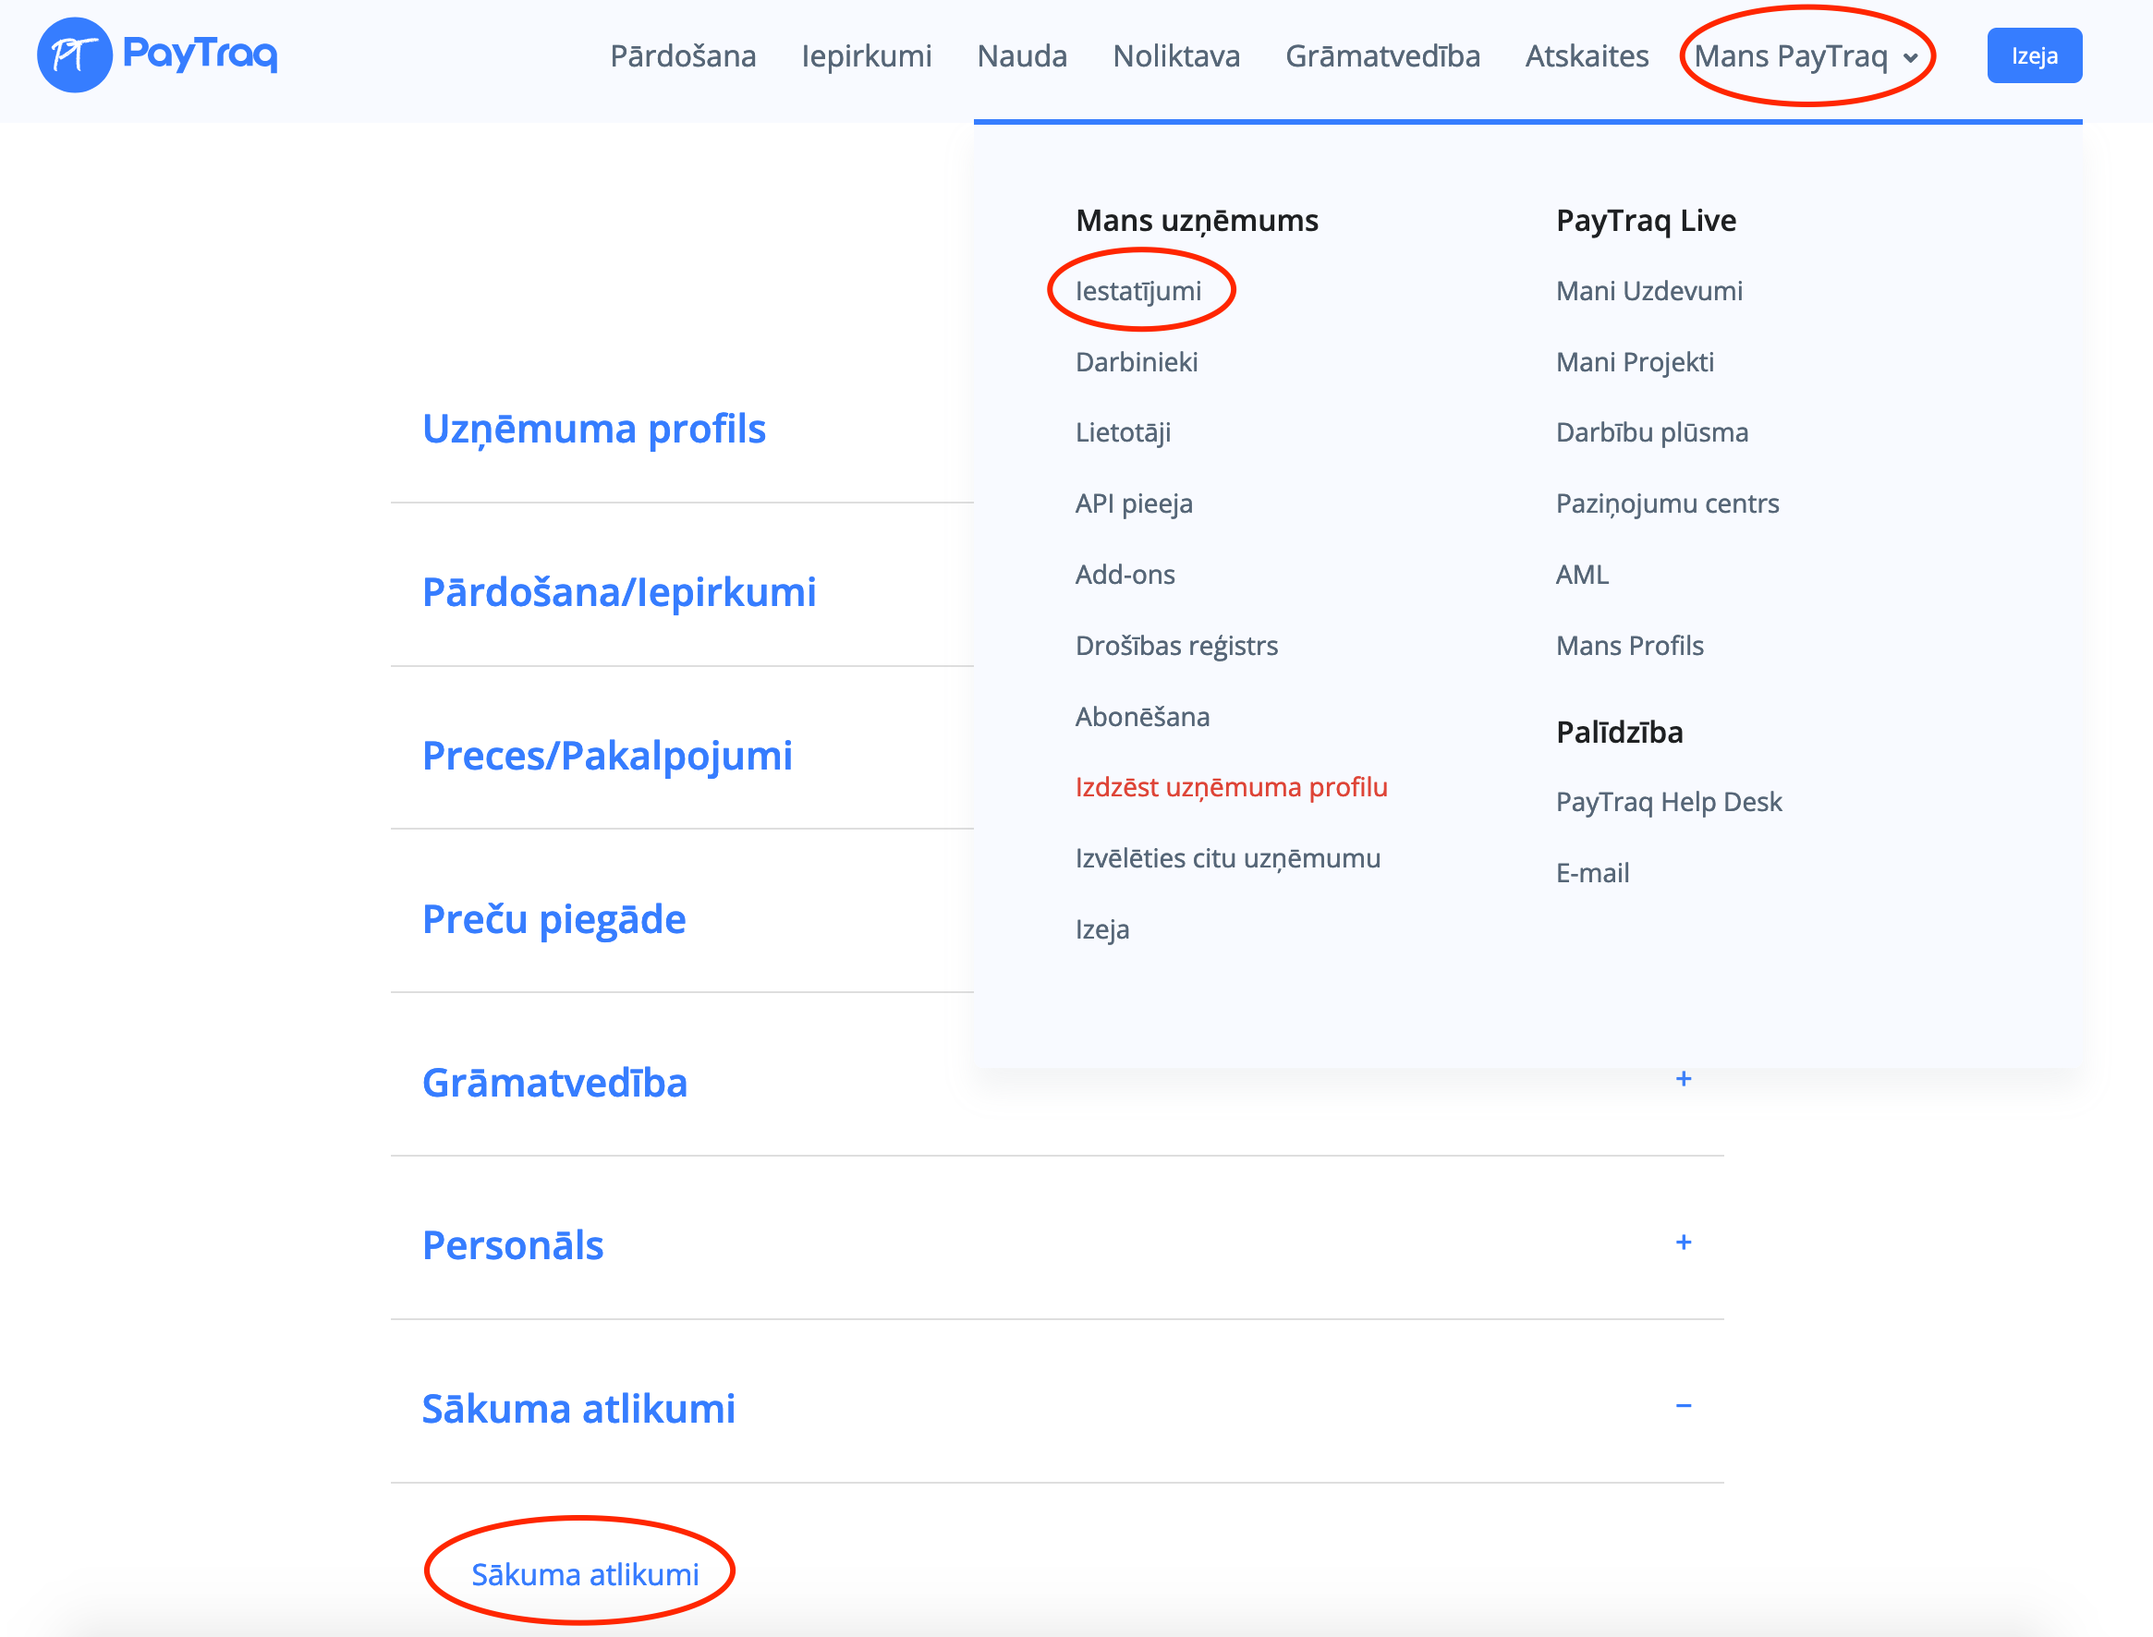This screenshot has width=2153, height=1637.
Task: Open the Sākuma atlikumi link
Action: point(585,1573)
